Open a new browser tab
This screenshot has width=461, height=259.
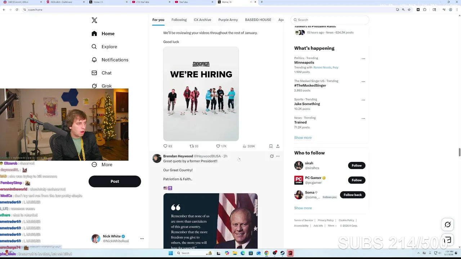point(261,2)
